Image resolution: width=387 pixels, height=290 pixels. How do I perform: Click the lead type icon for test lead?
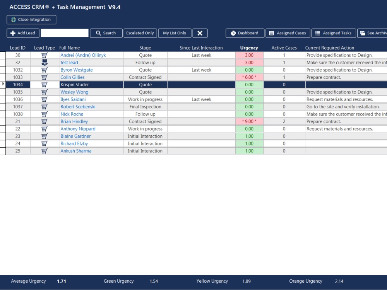pyautogui.click(x=44, y=62)
